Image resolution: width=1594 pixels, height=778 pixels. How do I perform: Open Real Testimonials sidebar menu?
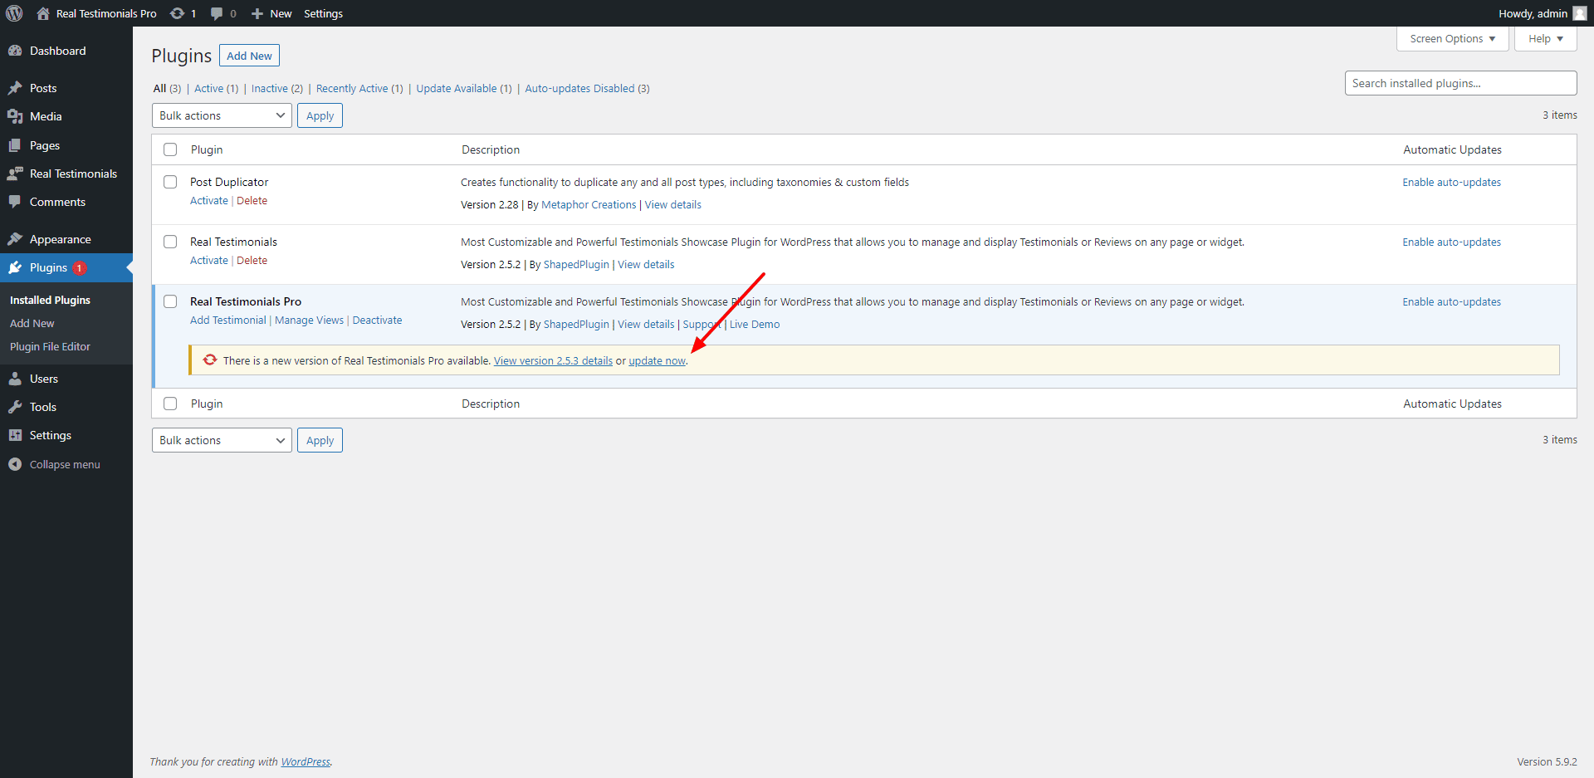[x=73, y=174]
